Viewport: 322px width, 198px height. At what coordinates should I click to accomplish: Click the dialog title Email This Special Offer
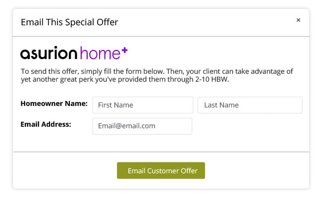pos(69,22)
